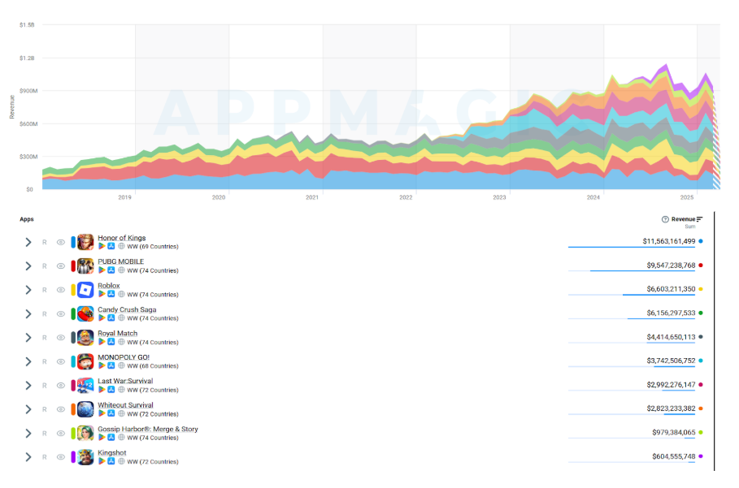Toggle visibility of Whiteout Survival series
The width and height of the screenshot is (739, 488).
point(60,409)
